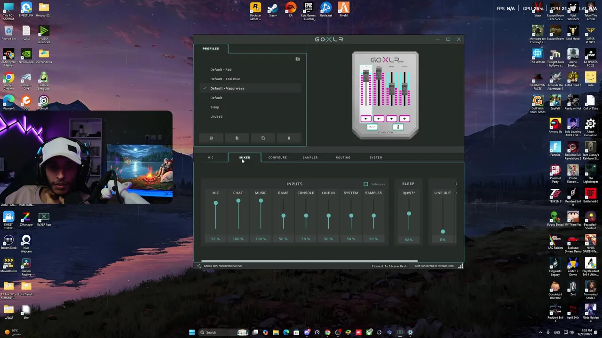The image size is (602, 338).
Task: Click Connect To Stream Deck
Action: [x=389, y=266]
